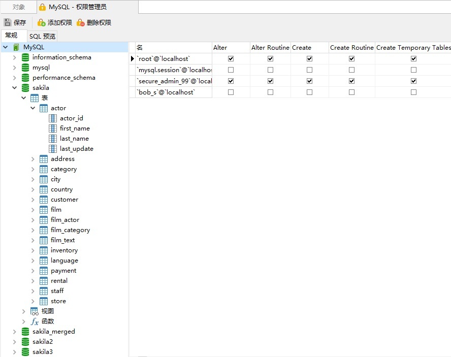Click the Create Temporary Tables column header

[413, 48]
